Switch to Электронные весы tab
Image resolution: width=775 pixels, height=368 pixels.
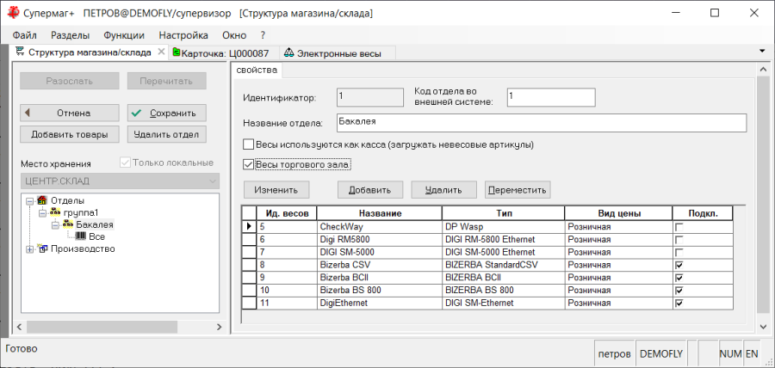338,52
